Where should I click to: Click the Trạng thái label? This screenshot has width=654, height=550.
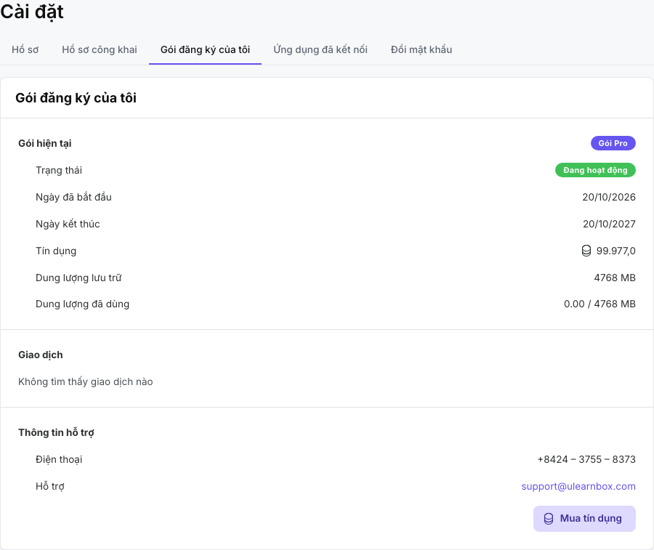[59, 170]
